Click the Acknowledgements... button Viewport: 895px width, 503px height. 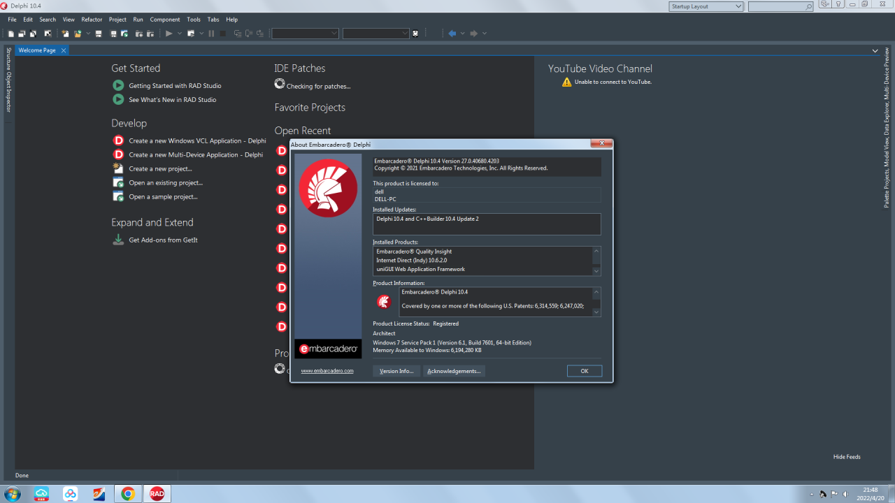[x=454, y=371]
